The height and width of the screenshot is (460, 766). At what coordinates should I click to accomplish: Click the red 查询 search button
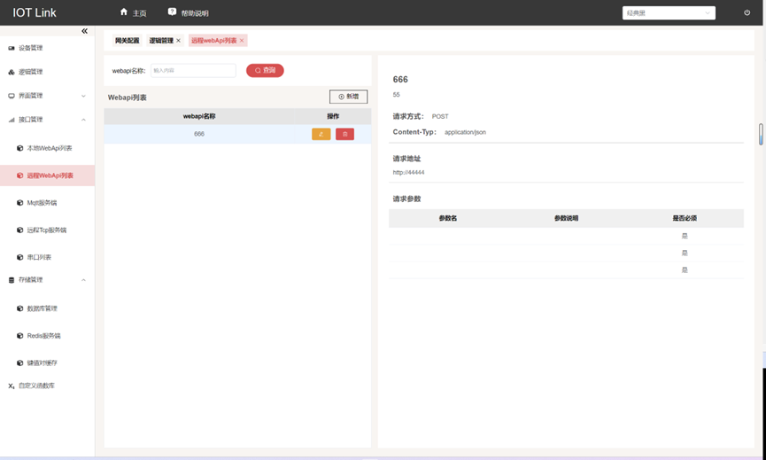point(265,70)
